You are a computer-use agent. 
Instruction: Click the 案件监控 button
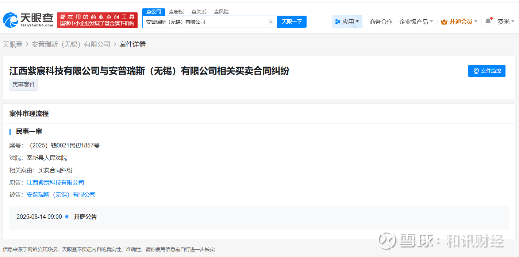click(487, 71)
